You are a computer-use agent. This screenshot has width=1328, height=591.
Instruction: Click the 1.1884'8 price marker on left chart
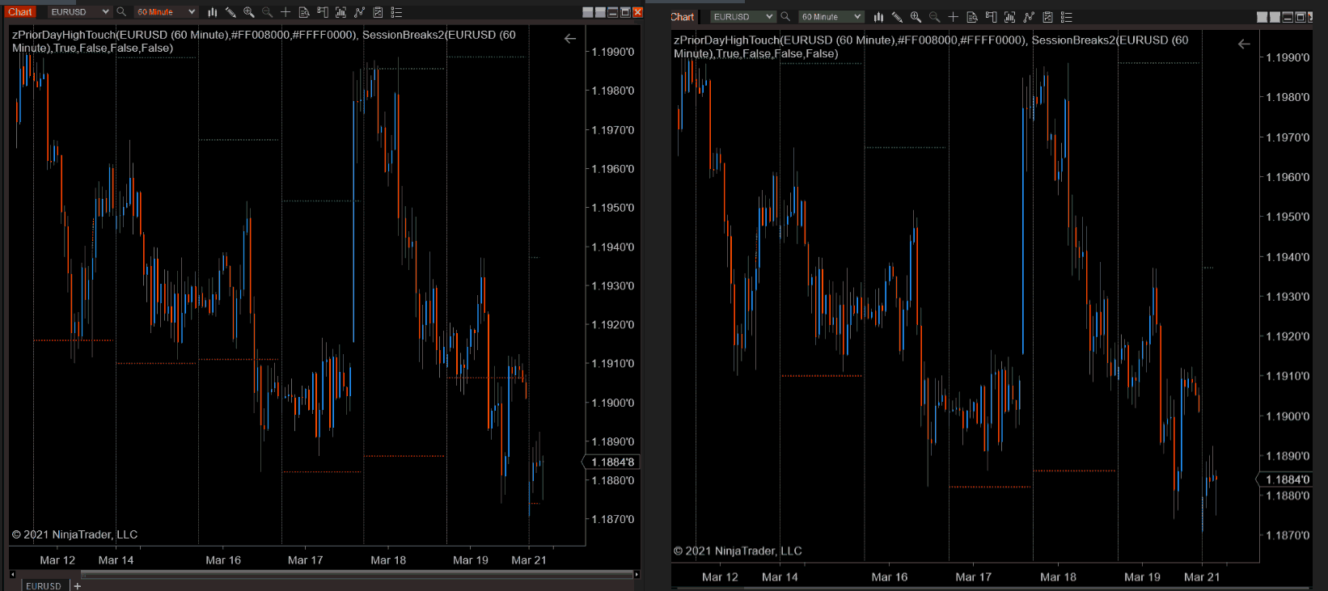tap(611, 462)
